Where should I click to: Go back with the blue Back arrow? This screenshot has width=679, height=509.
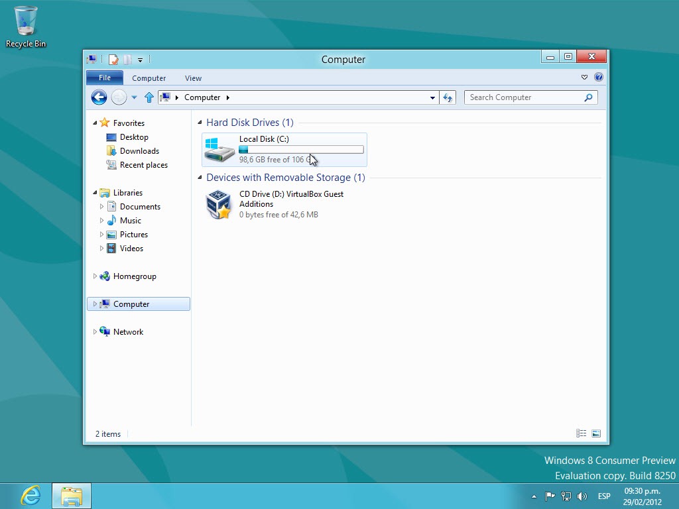coord(99,97)
